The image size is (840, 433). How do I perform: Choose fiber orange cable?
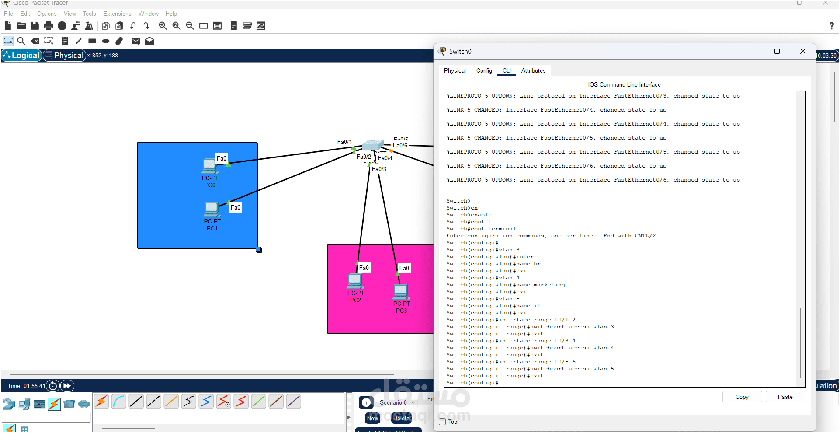[x=171, y=402]
